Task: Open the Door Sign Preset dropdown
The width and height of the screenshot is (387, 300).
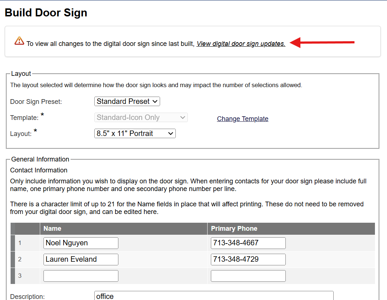Action: coord(127,101)
